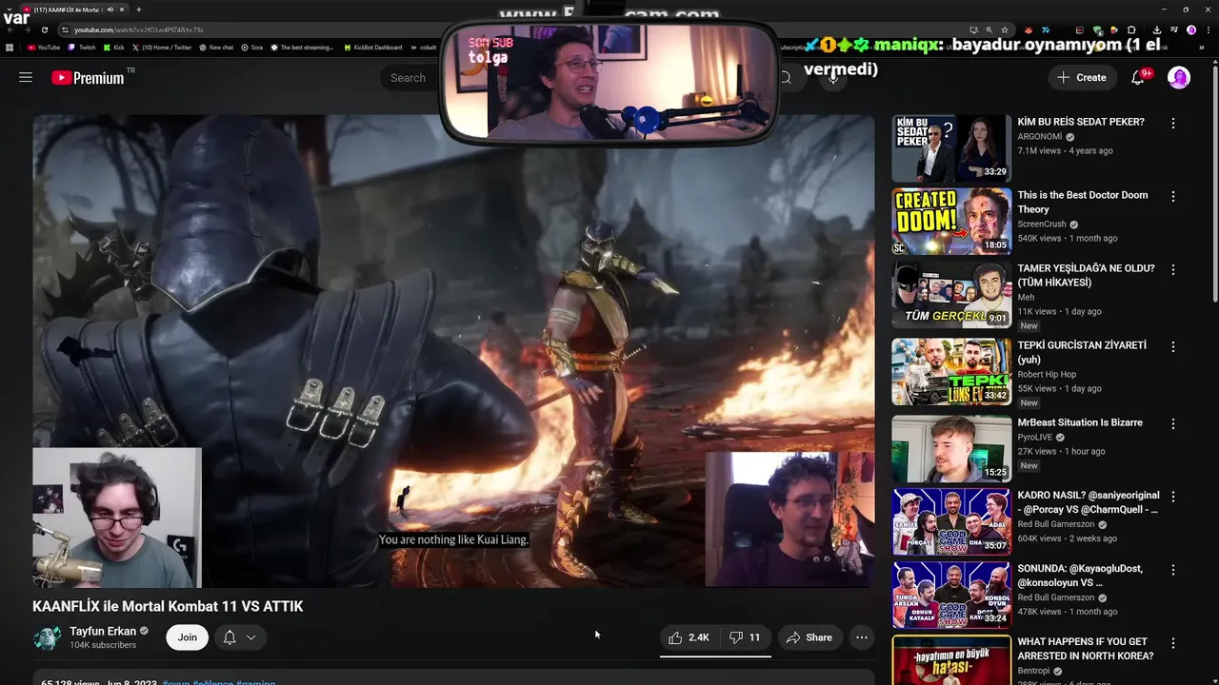Open options for KİM BU REİS SEDAT PEKER video
1219x685 pixels.
click(1173, 123)
